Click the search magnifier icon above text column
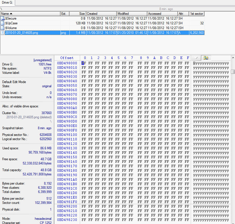This screenshot has width=235, height=224. tap(206, 58)
